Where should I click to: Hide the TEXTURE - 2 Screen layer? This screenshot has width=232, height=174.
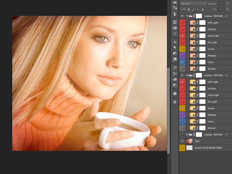point(182,108)
